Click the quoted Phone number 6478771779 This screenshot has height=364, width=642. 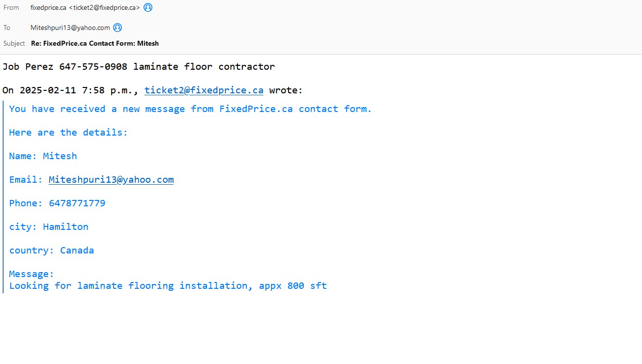point(77,203)
